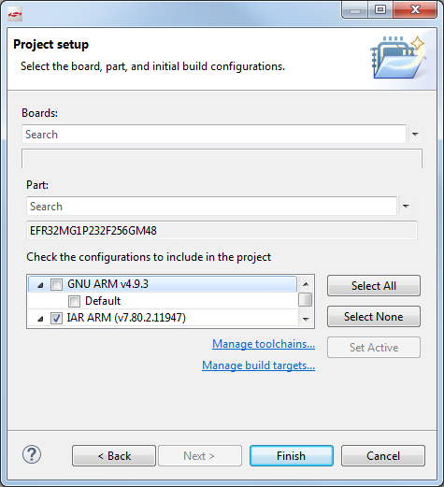
Task: Open the Part search dropdown arrow
Action: coord(406,206)
